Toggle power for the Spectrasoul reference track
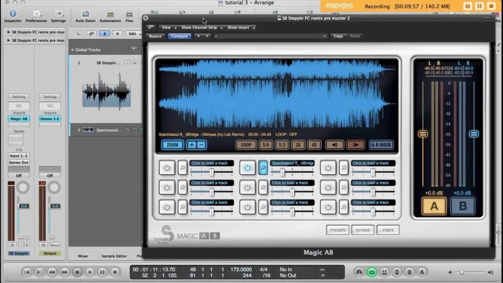This screenshot has height=283, width=503. (247, 168)
